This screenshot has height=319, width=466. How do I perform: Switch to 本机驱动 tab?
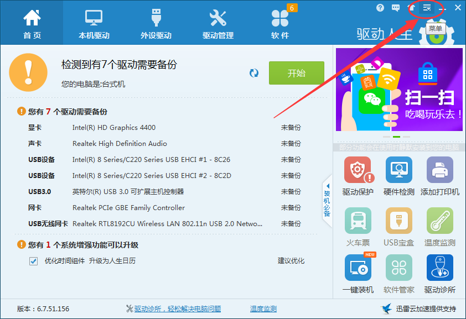[x=94, y=24]
